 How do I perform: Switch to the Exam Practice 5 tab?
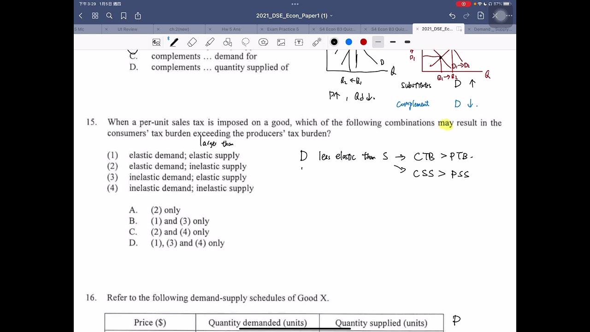[x=283, y=29]
